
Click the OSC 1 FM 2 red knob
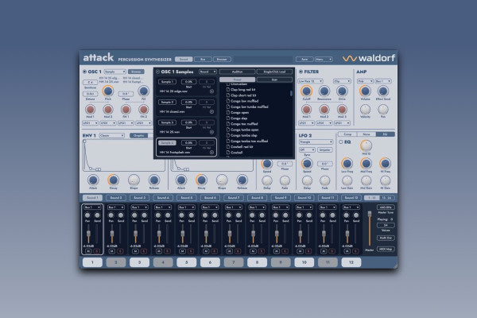pos(144,109)
